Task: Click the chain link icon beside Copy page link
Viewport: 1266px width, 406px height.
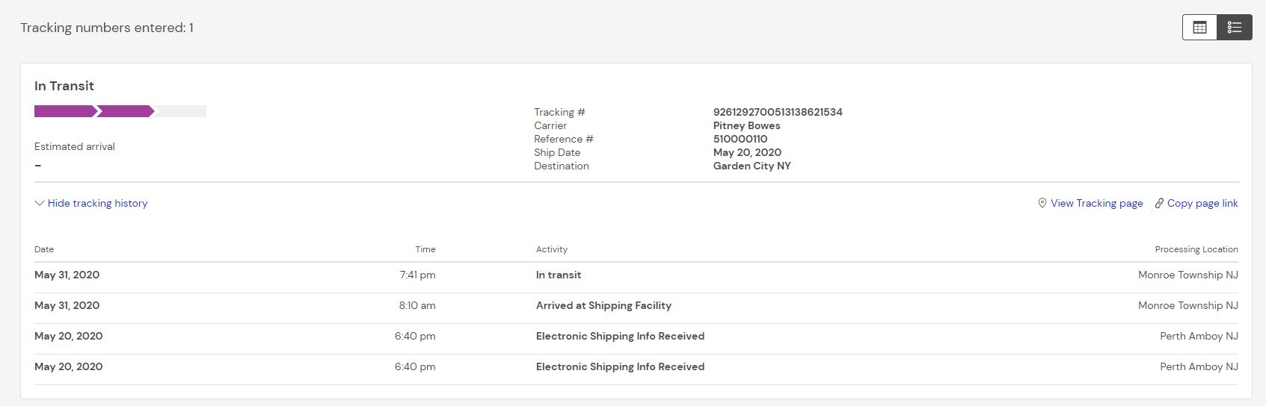Action: [1159, 203]
